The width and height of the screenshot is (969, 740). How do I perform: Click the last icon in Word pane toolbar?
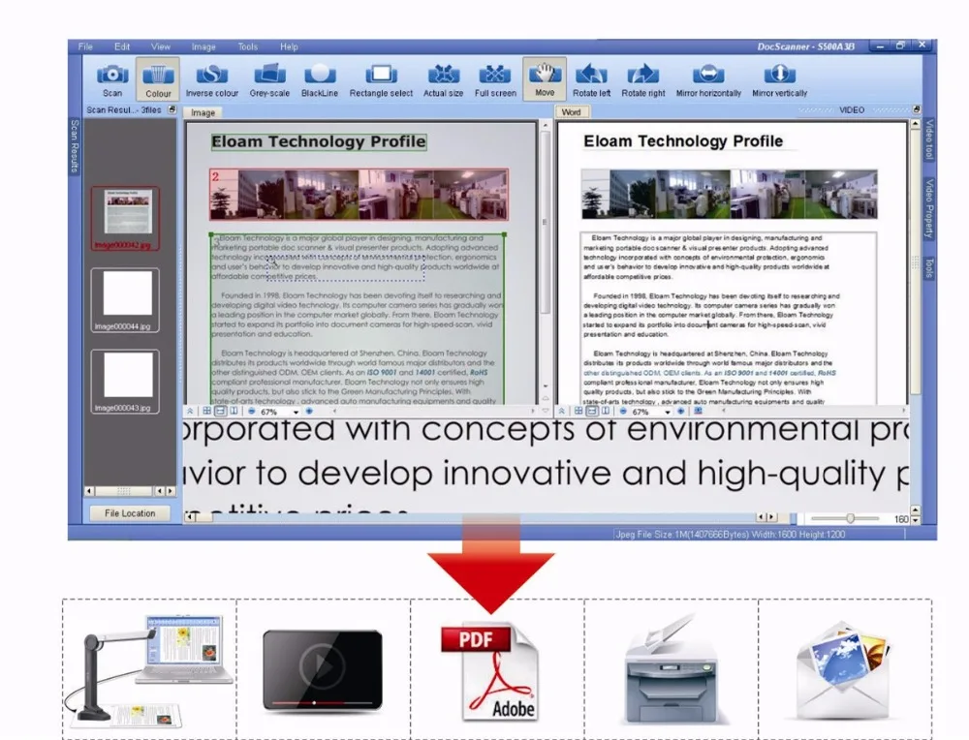tap(698, 411)
